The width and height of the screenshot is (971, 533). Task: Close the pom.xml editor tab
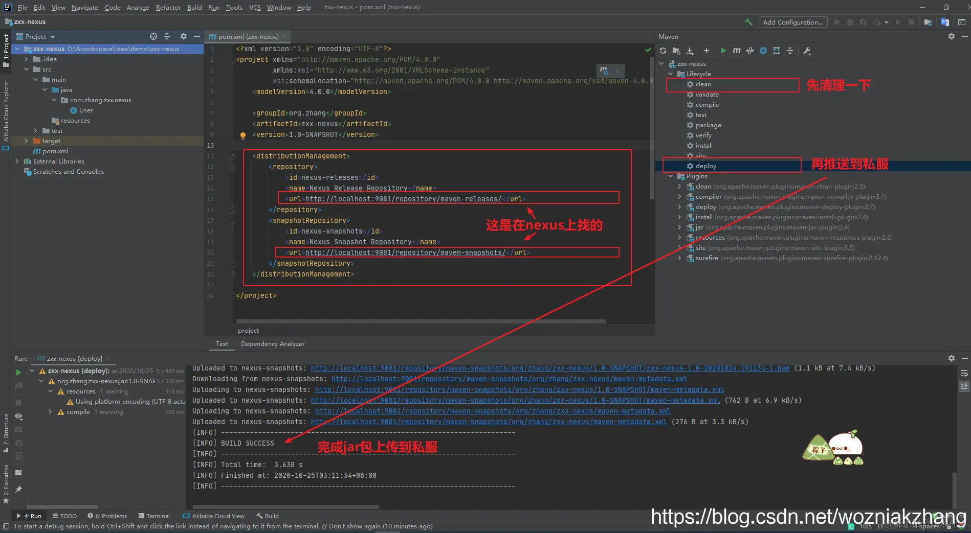tap(285, 37)
